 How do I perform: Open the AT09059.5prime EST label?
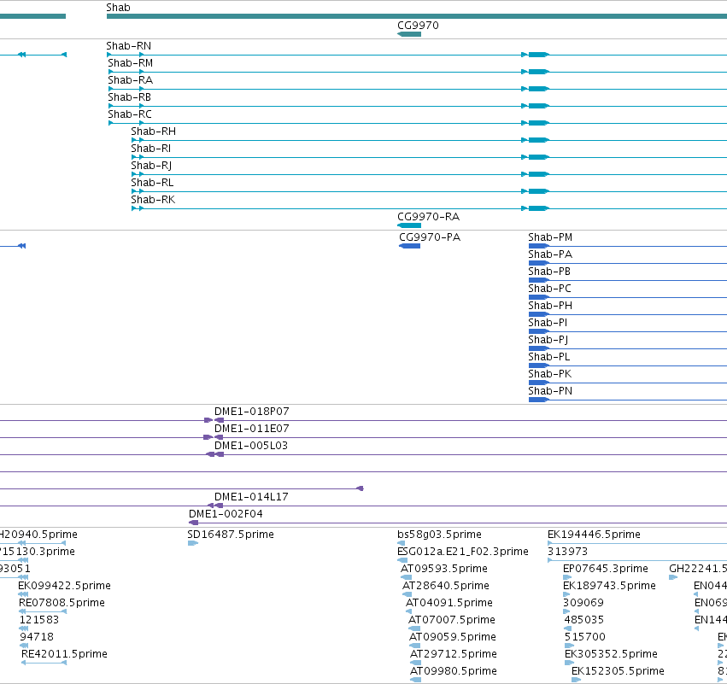point(453,637)
